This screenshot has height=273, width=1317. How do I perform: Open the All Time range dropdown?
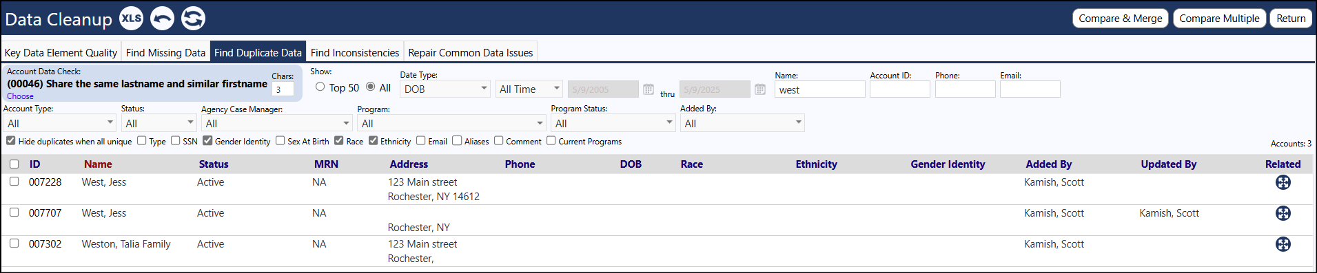click(x=529, y=89)
